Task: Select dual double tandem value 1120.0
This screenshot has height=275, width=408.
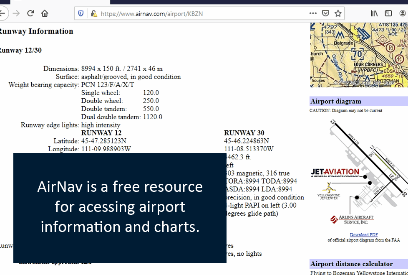Action: [153, 117]
